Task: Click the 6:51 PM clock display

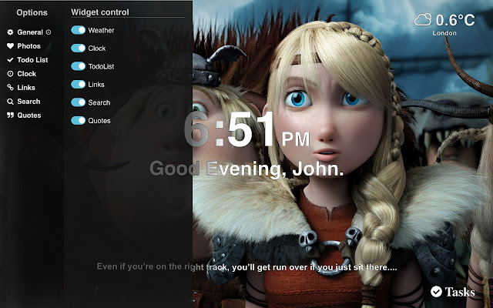Action: (246, 129)
